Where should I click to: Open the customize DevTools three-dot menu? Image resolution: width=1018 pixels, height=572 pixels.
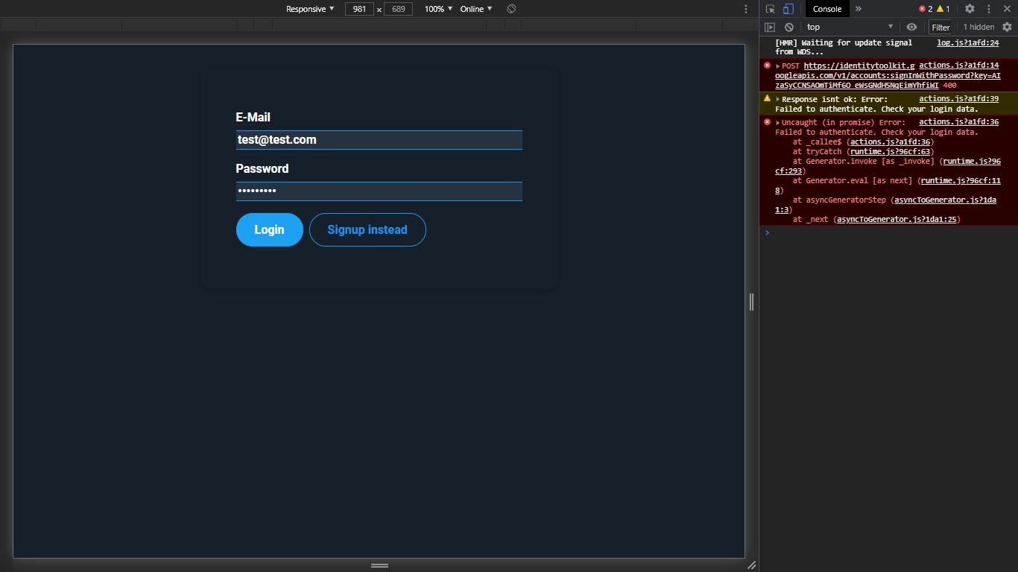tap(989, 9)
